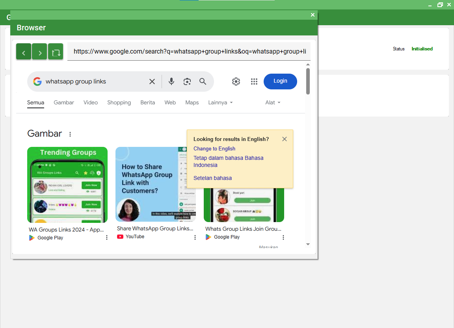Click Google Play icon under Whats Group Links
Viewport: 454px width, 328px height.
click(x=208, y=237)
